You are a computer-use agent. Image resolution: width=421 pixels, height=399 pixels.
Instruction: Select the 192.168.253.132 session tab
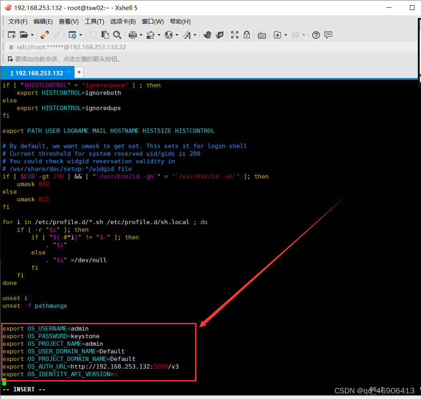coord(36,73)
